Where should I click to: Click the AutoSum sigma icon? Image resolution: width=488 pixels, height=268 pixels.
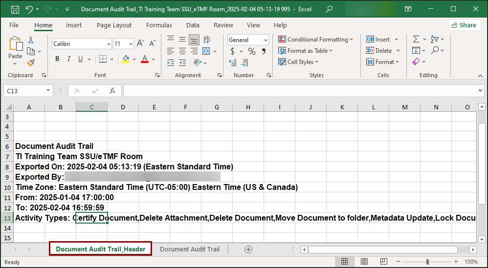point(416,40)
